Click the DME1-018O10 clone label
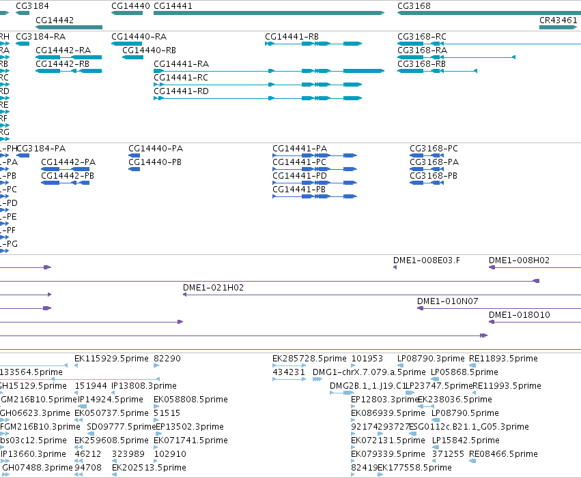 click(x=519, y=315)
